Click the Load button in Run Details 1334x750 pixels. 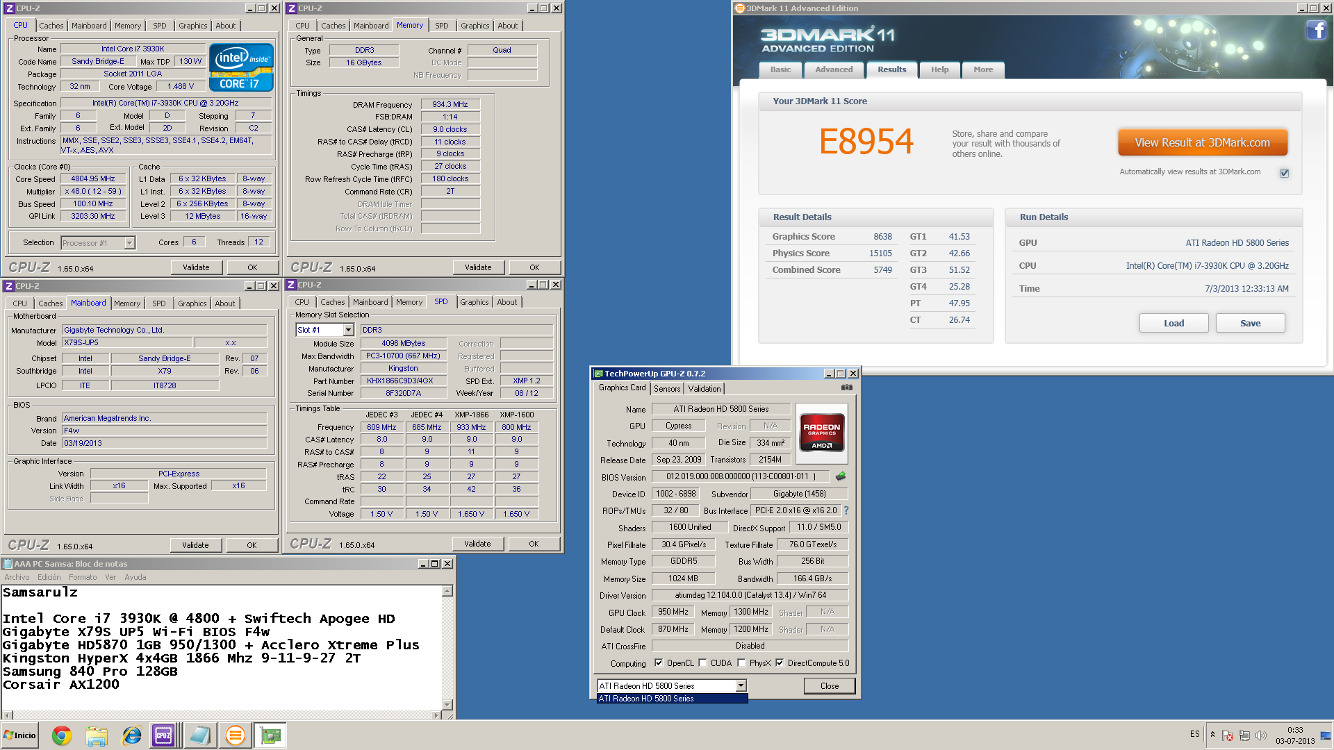click(1174, 323)
